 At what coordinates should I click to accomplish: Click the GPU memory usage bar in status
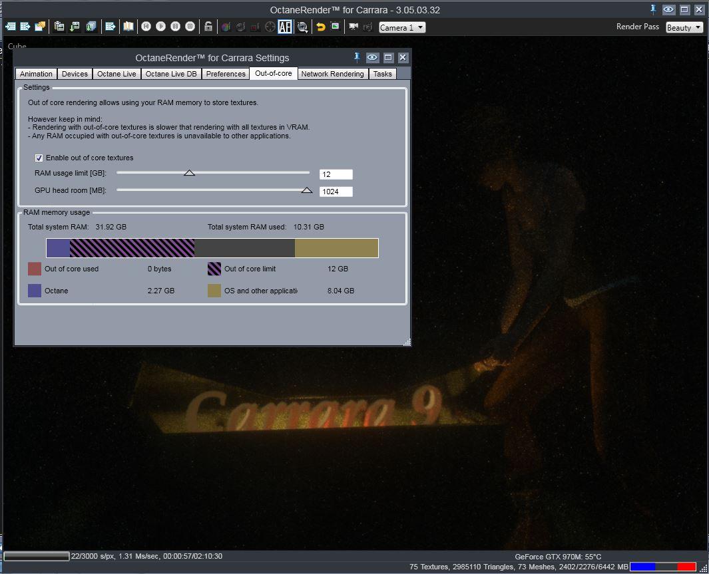[663, 566]
